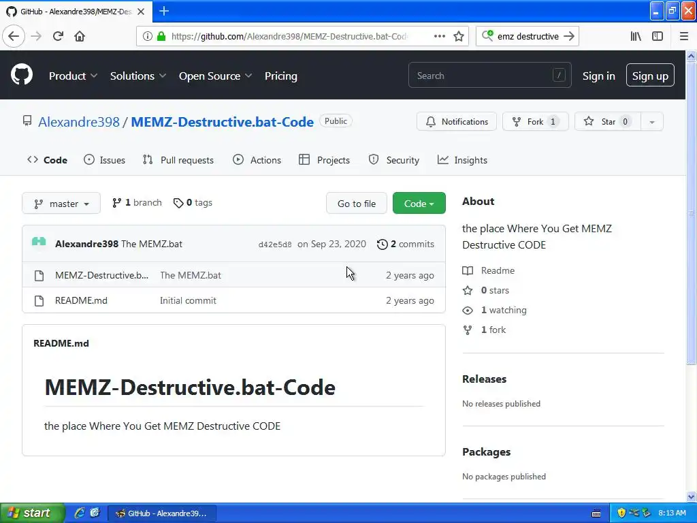View 1 fork in About section

click(x=484, y=330)
